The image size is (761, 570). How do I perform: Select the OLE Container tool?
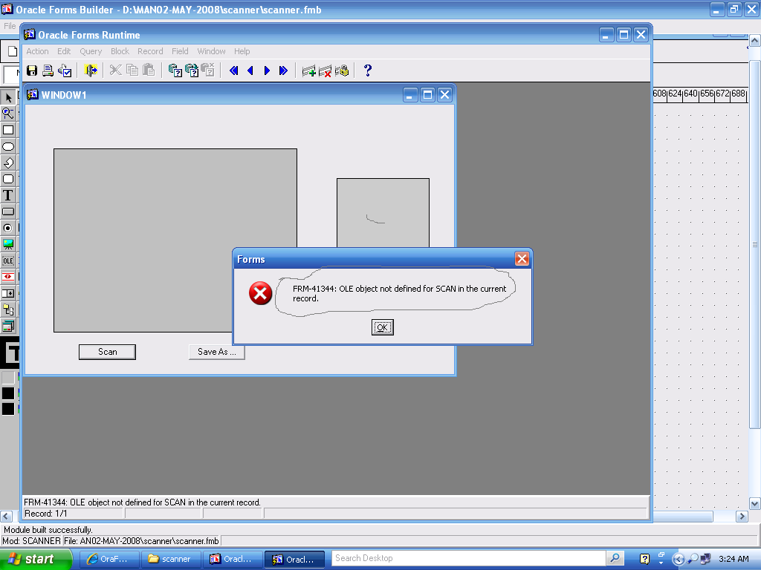8,261
